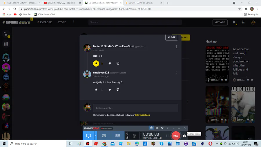Bookmark this page with the star

[x=240, y=9]
